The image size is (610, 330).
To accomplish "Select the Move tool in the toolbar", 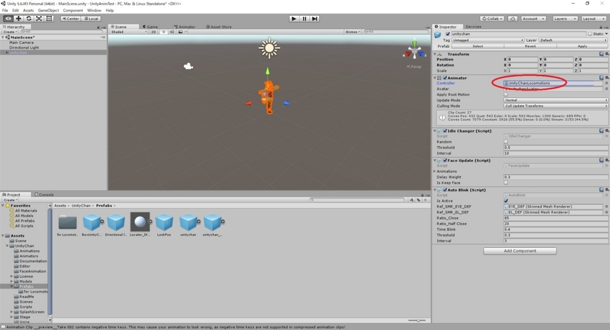I will [x=18, y=18].
